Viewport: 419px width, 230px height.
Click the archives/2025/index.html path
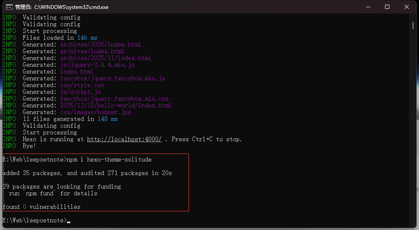[x=100, y=44]
